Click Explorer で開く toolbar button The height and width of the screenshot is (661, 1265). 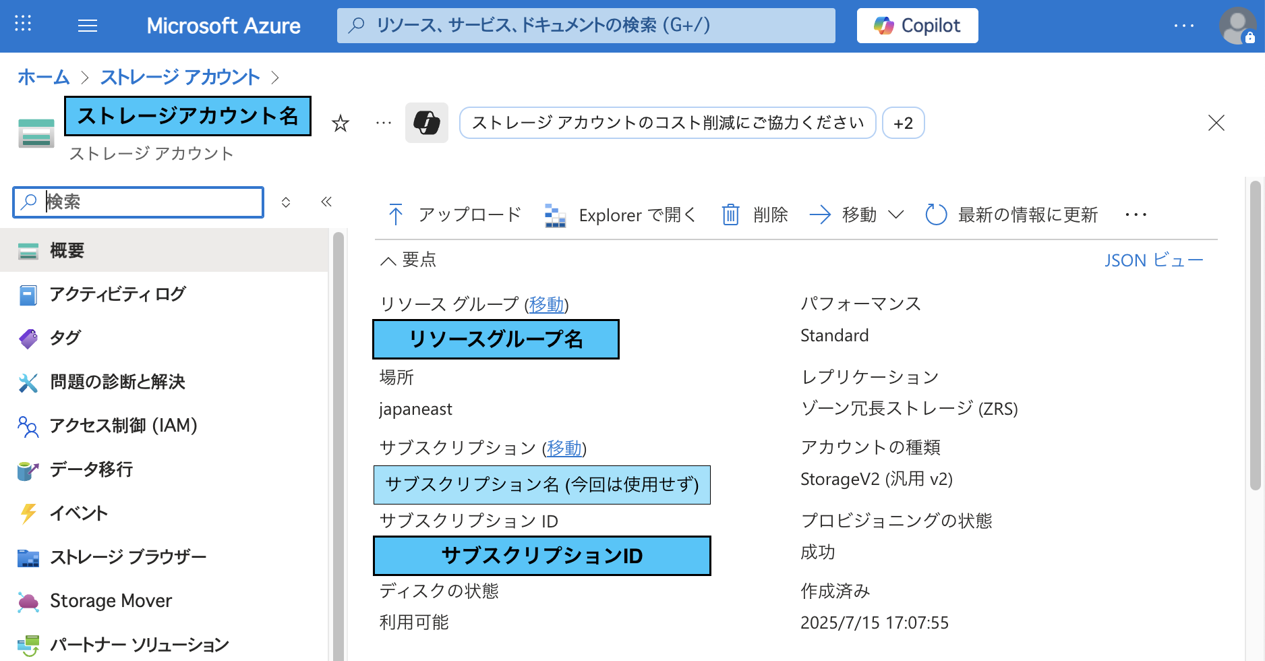point(620,214)
